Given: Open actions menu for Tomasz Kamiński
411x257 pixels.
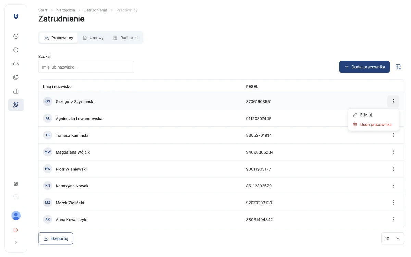Looking at the screenshot, I should [393, 135].
